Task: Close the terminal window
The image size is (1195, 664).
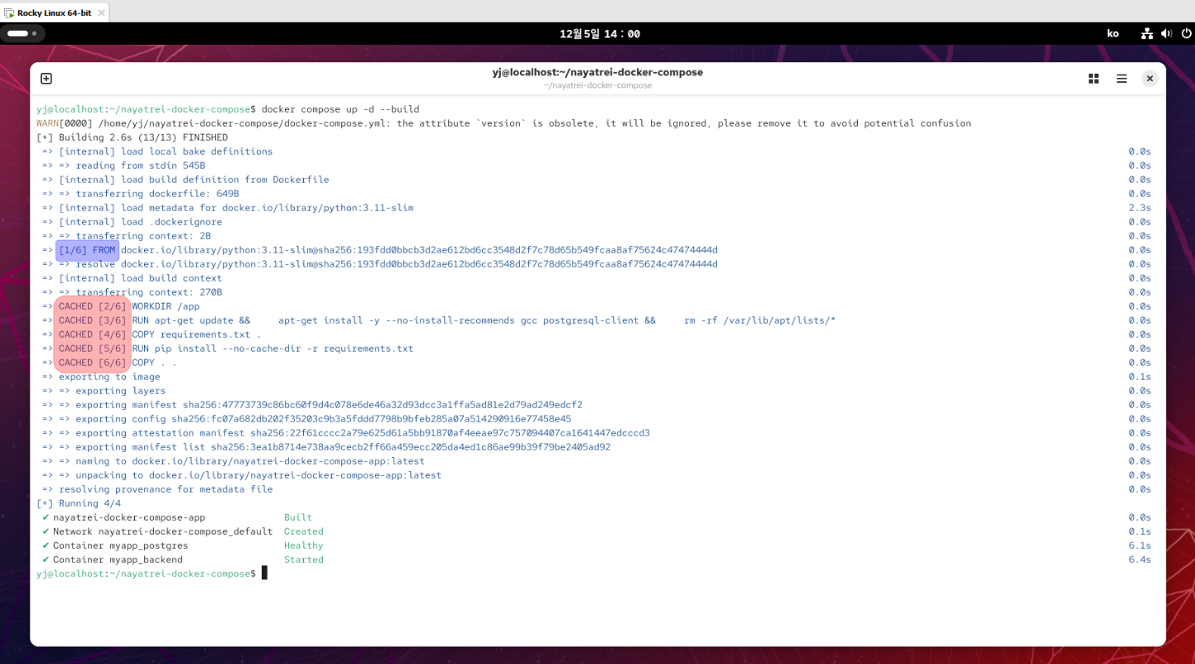Action: (1149, 79)
